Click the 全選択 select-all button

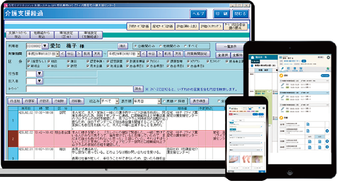click(223, 54)
